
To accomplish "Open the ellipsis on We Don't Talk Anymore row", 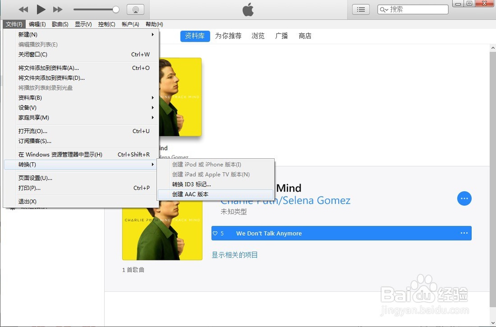I will point(464,233).
